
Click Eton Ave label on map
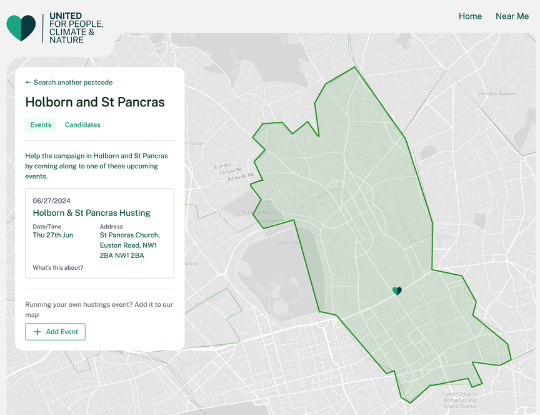click(x=223, y=166)
